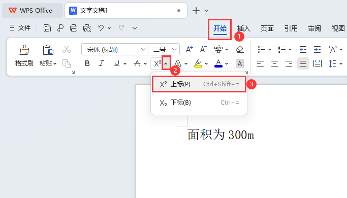The width and height of the screenshot is (347, 198).
Task: Click distributed alignment icon
Action: coord(318,63)
